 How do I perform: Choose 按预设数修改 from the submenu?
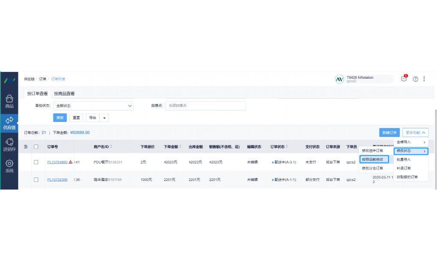374,159
